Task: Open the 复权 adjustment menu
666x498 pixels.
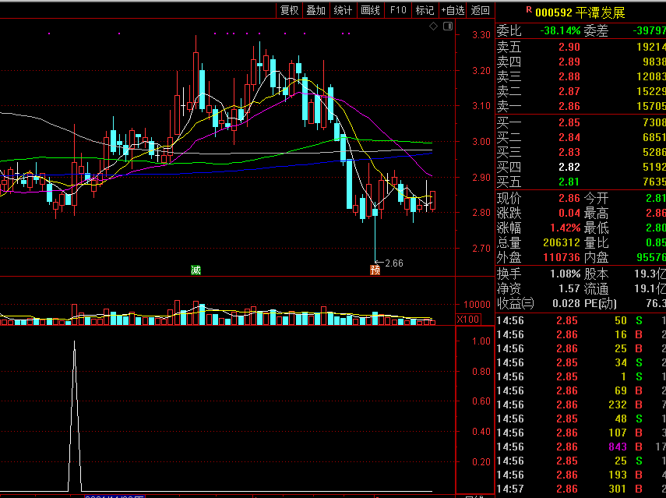Action: pos(289,10)
